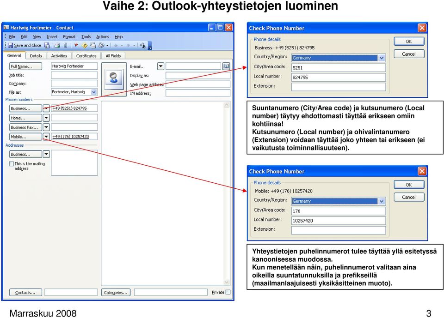Select the General tab
This screenshot has height=318, width=444.
(x=14, y=55)
